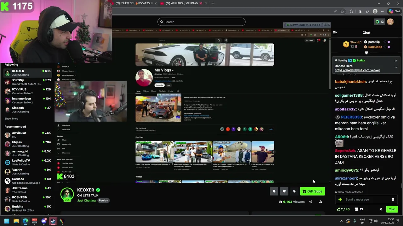Follow KEOXER with the heart button

pyautogui.click(x=284, y=191)
